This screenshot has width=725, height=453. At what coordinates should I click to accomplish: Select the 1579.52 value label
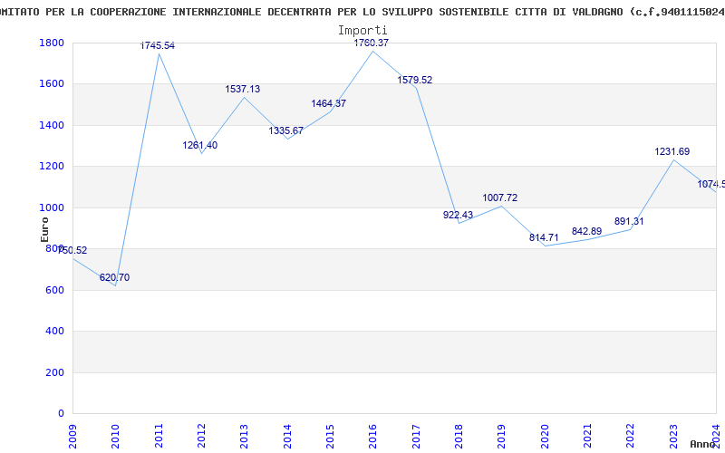pos(415,80)
